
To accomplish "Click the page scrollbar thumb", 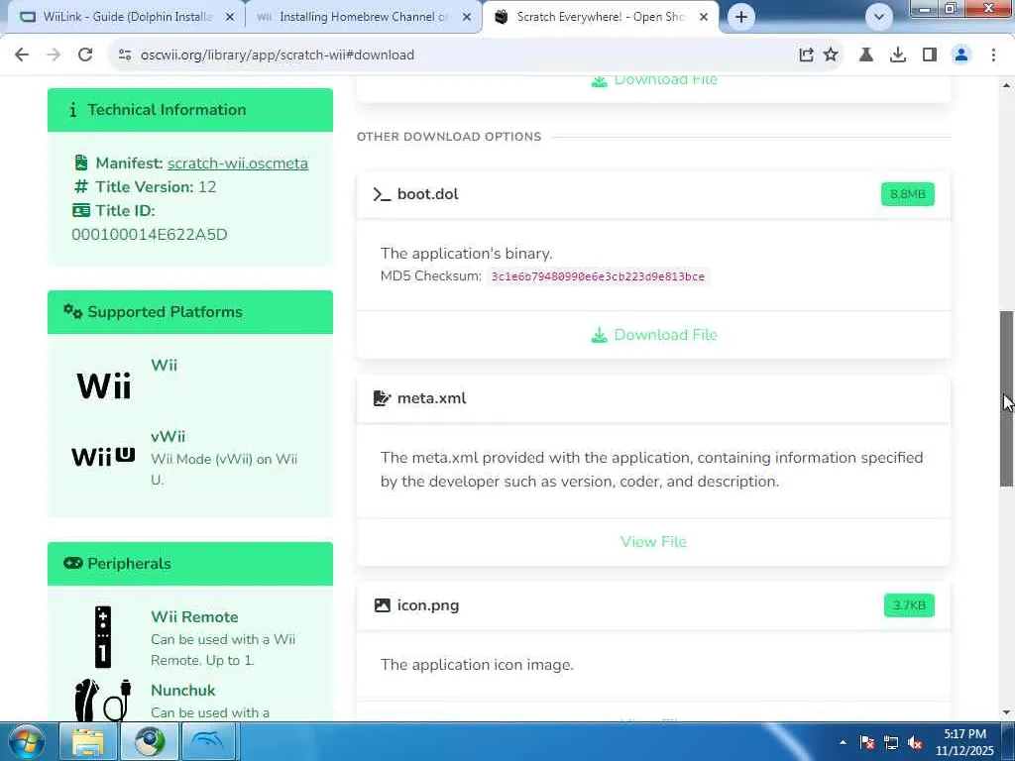I will [1007, 398].
